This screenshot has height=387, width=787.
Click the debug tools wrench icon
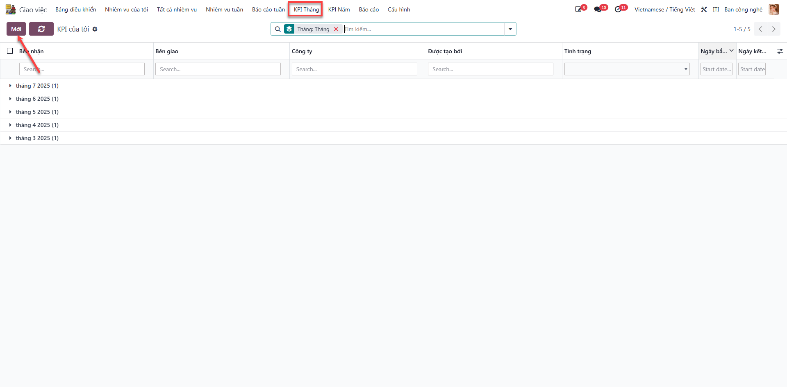[x=704, y=9]
